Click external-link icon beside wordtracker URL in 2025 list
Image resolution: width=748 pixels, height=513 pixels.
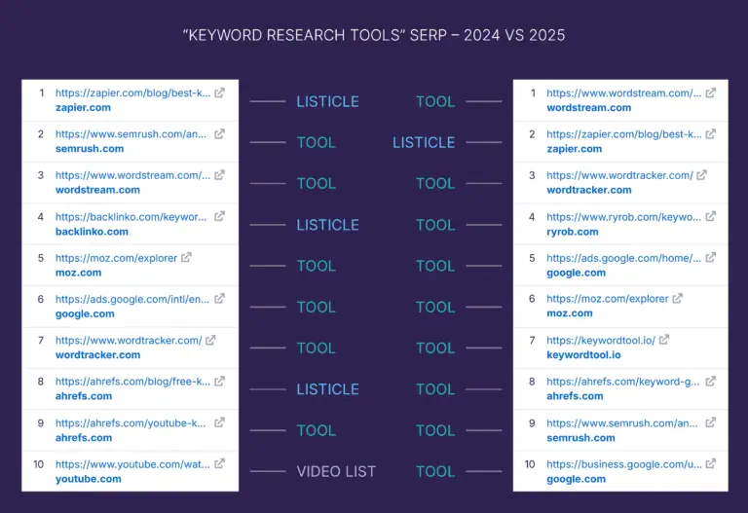(x=701, y=175)
